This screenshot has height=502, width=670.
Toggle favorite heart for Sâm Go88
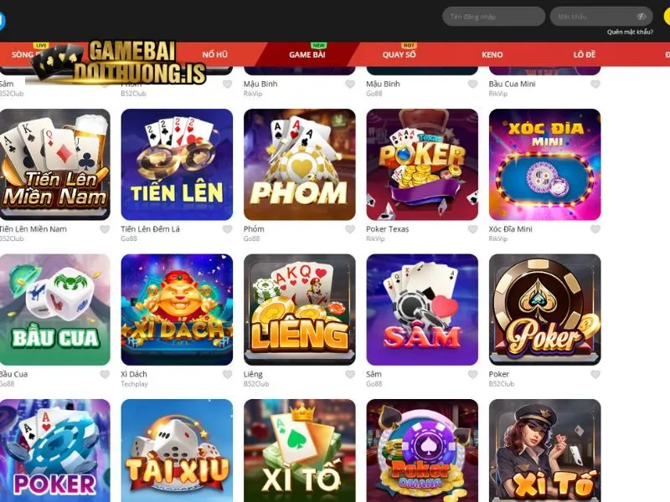pyautogui.click(x=472, y=374)
